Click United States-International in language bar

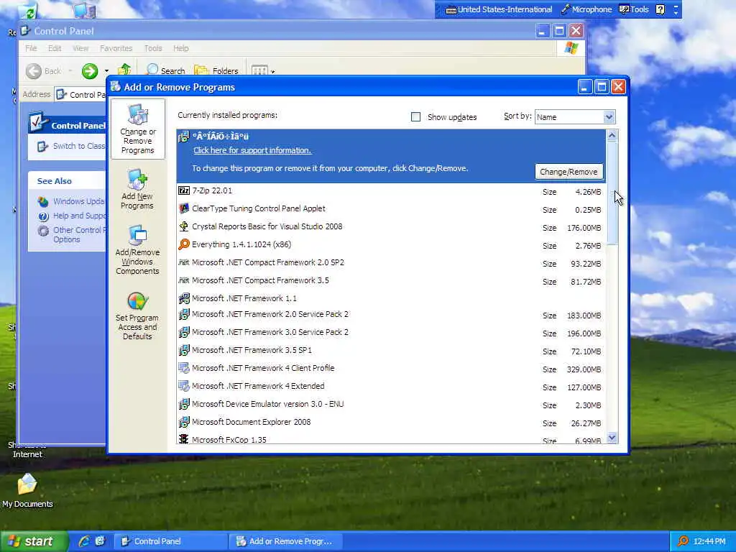499,9
